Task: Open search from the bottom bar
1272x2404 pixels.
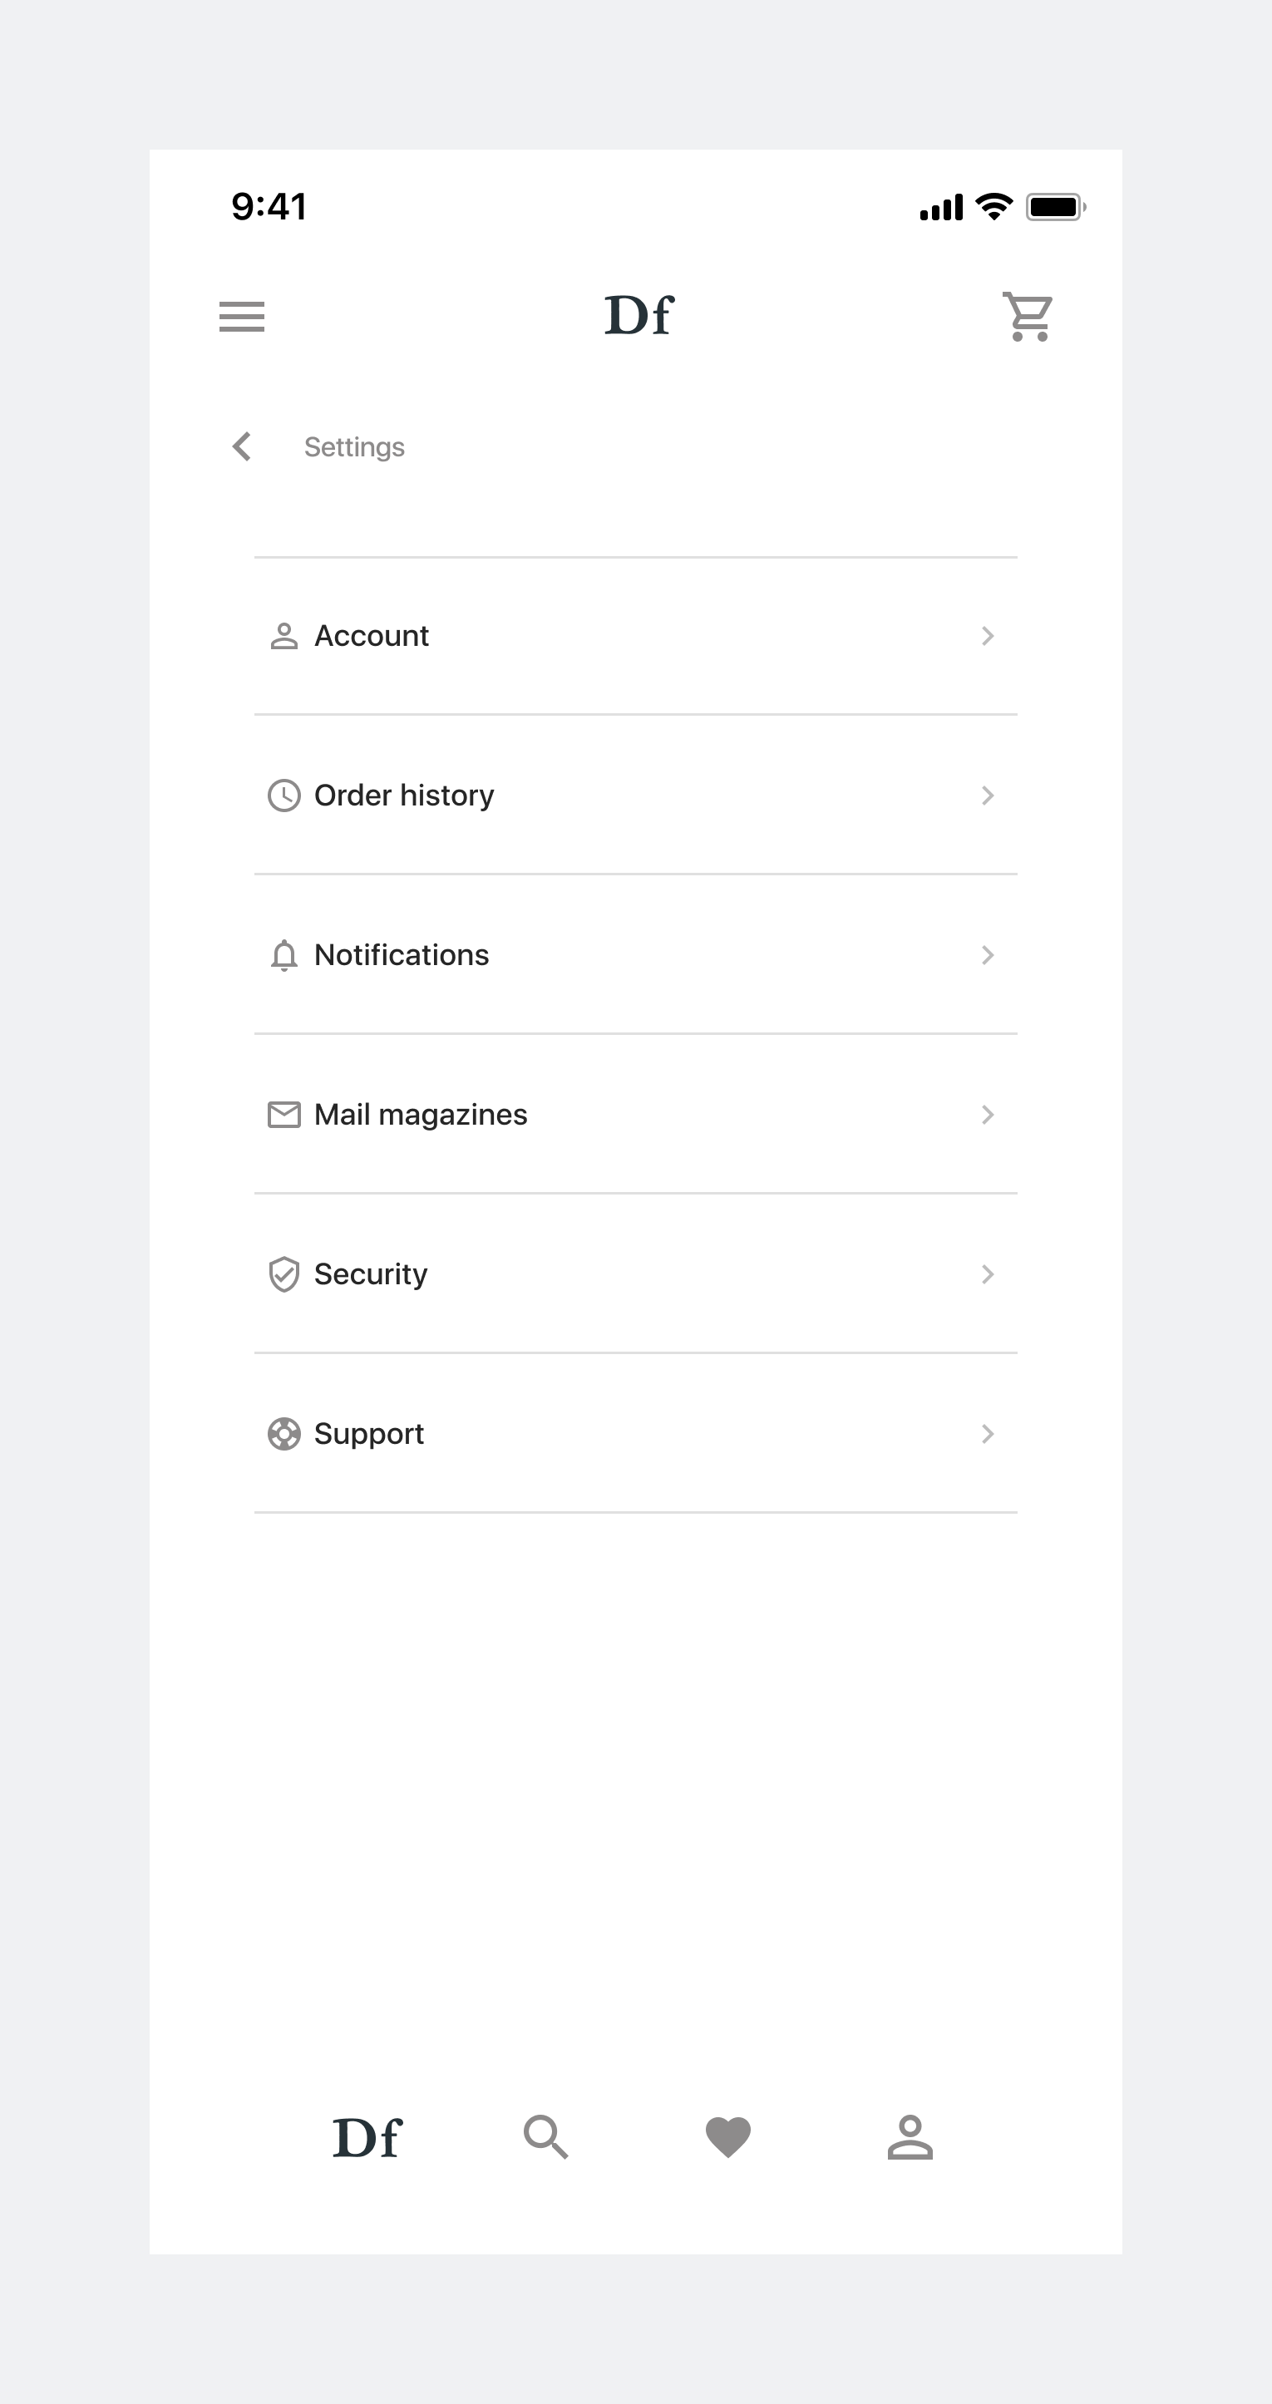Action: coord(546,2137)
